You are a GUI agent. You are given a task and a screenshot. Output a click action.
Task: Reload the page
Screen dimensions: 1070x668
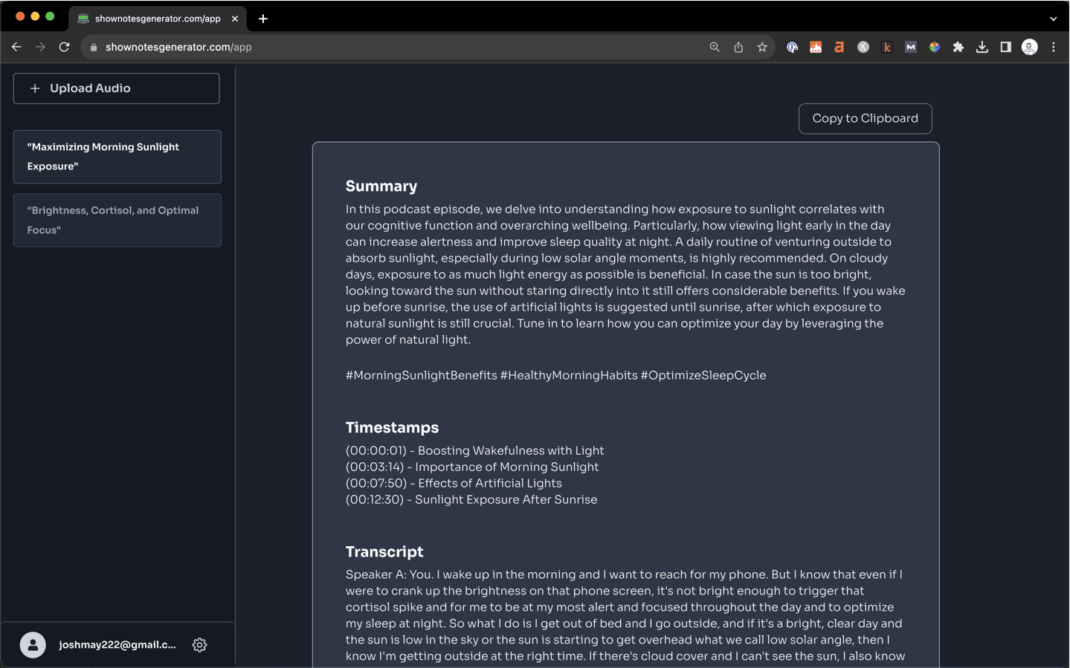(x=65, y=47)
